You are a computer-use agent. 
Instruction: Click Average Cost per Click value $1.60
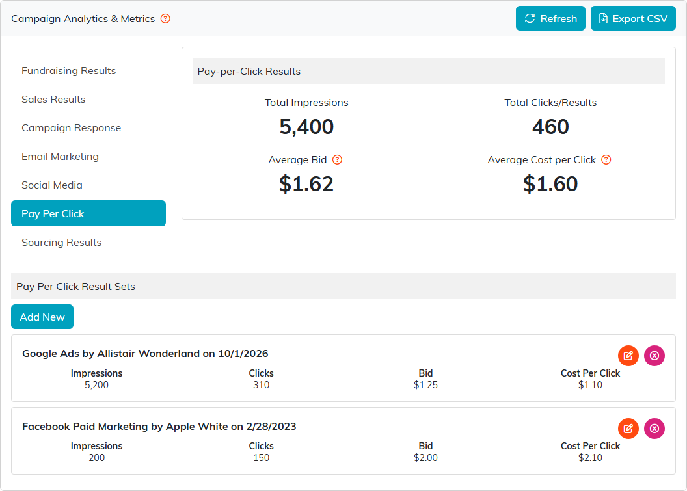(x=551, y=184)
